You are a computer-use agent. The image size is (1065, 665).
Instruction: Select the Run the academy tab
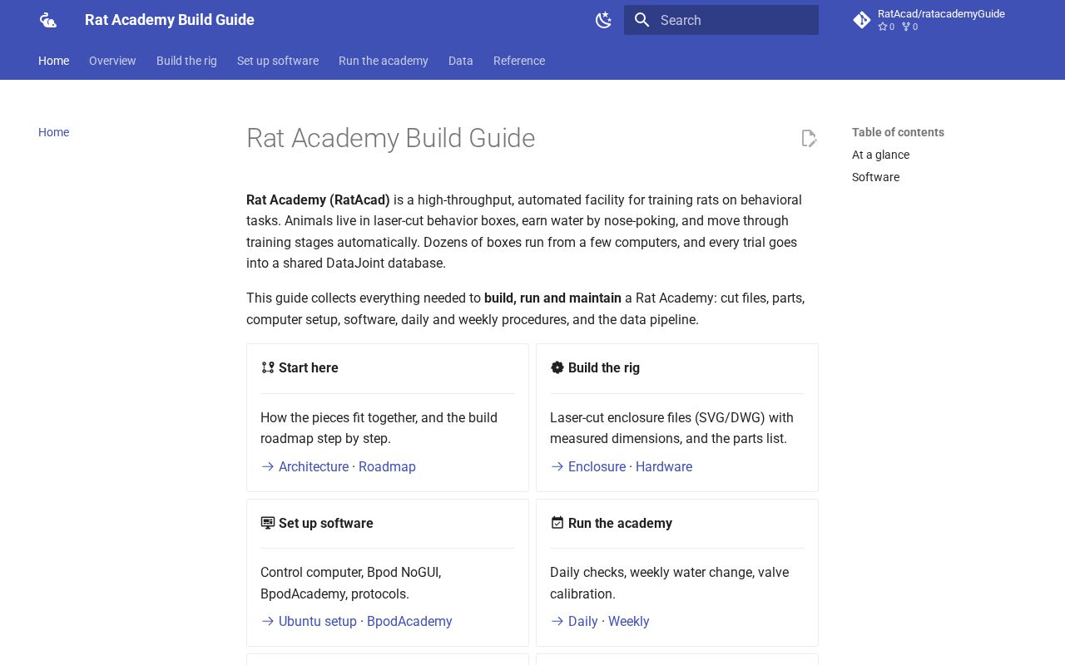(384, 61)
